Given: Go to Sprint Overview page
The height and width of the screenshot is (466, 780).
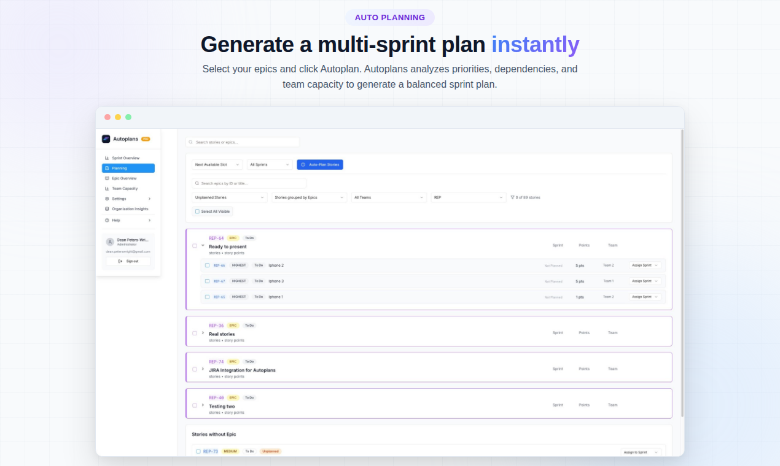Looking at the screenshot, I should [x=128, y=158].
